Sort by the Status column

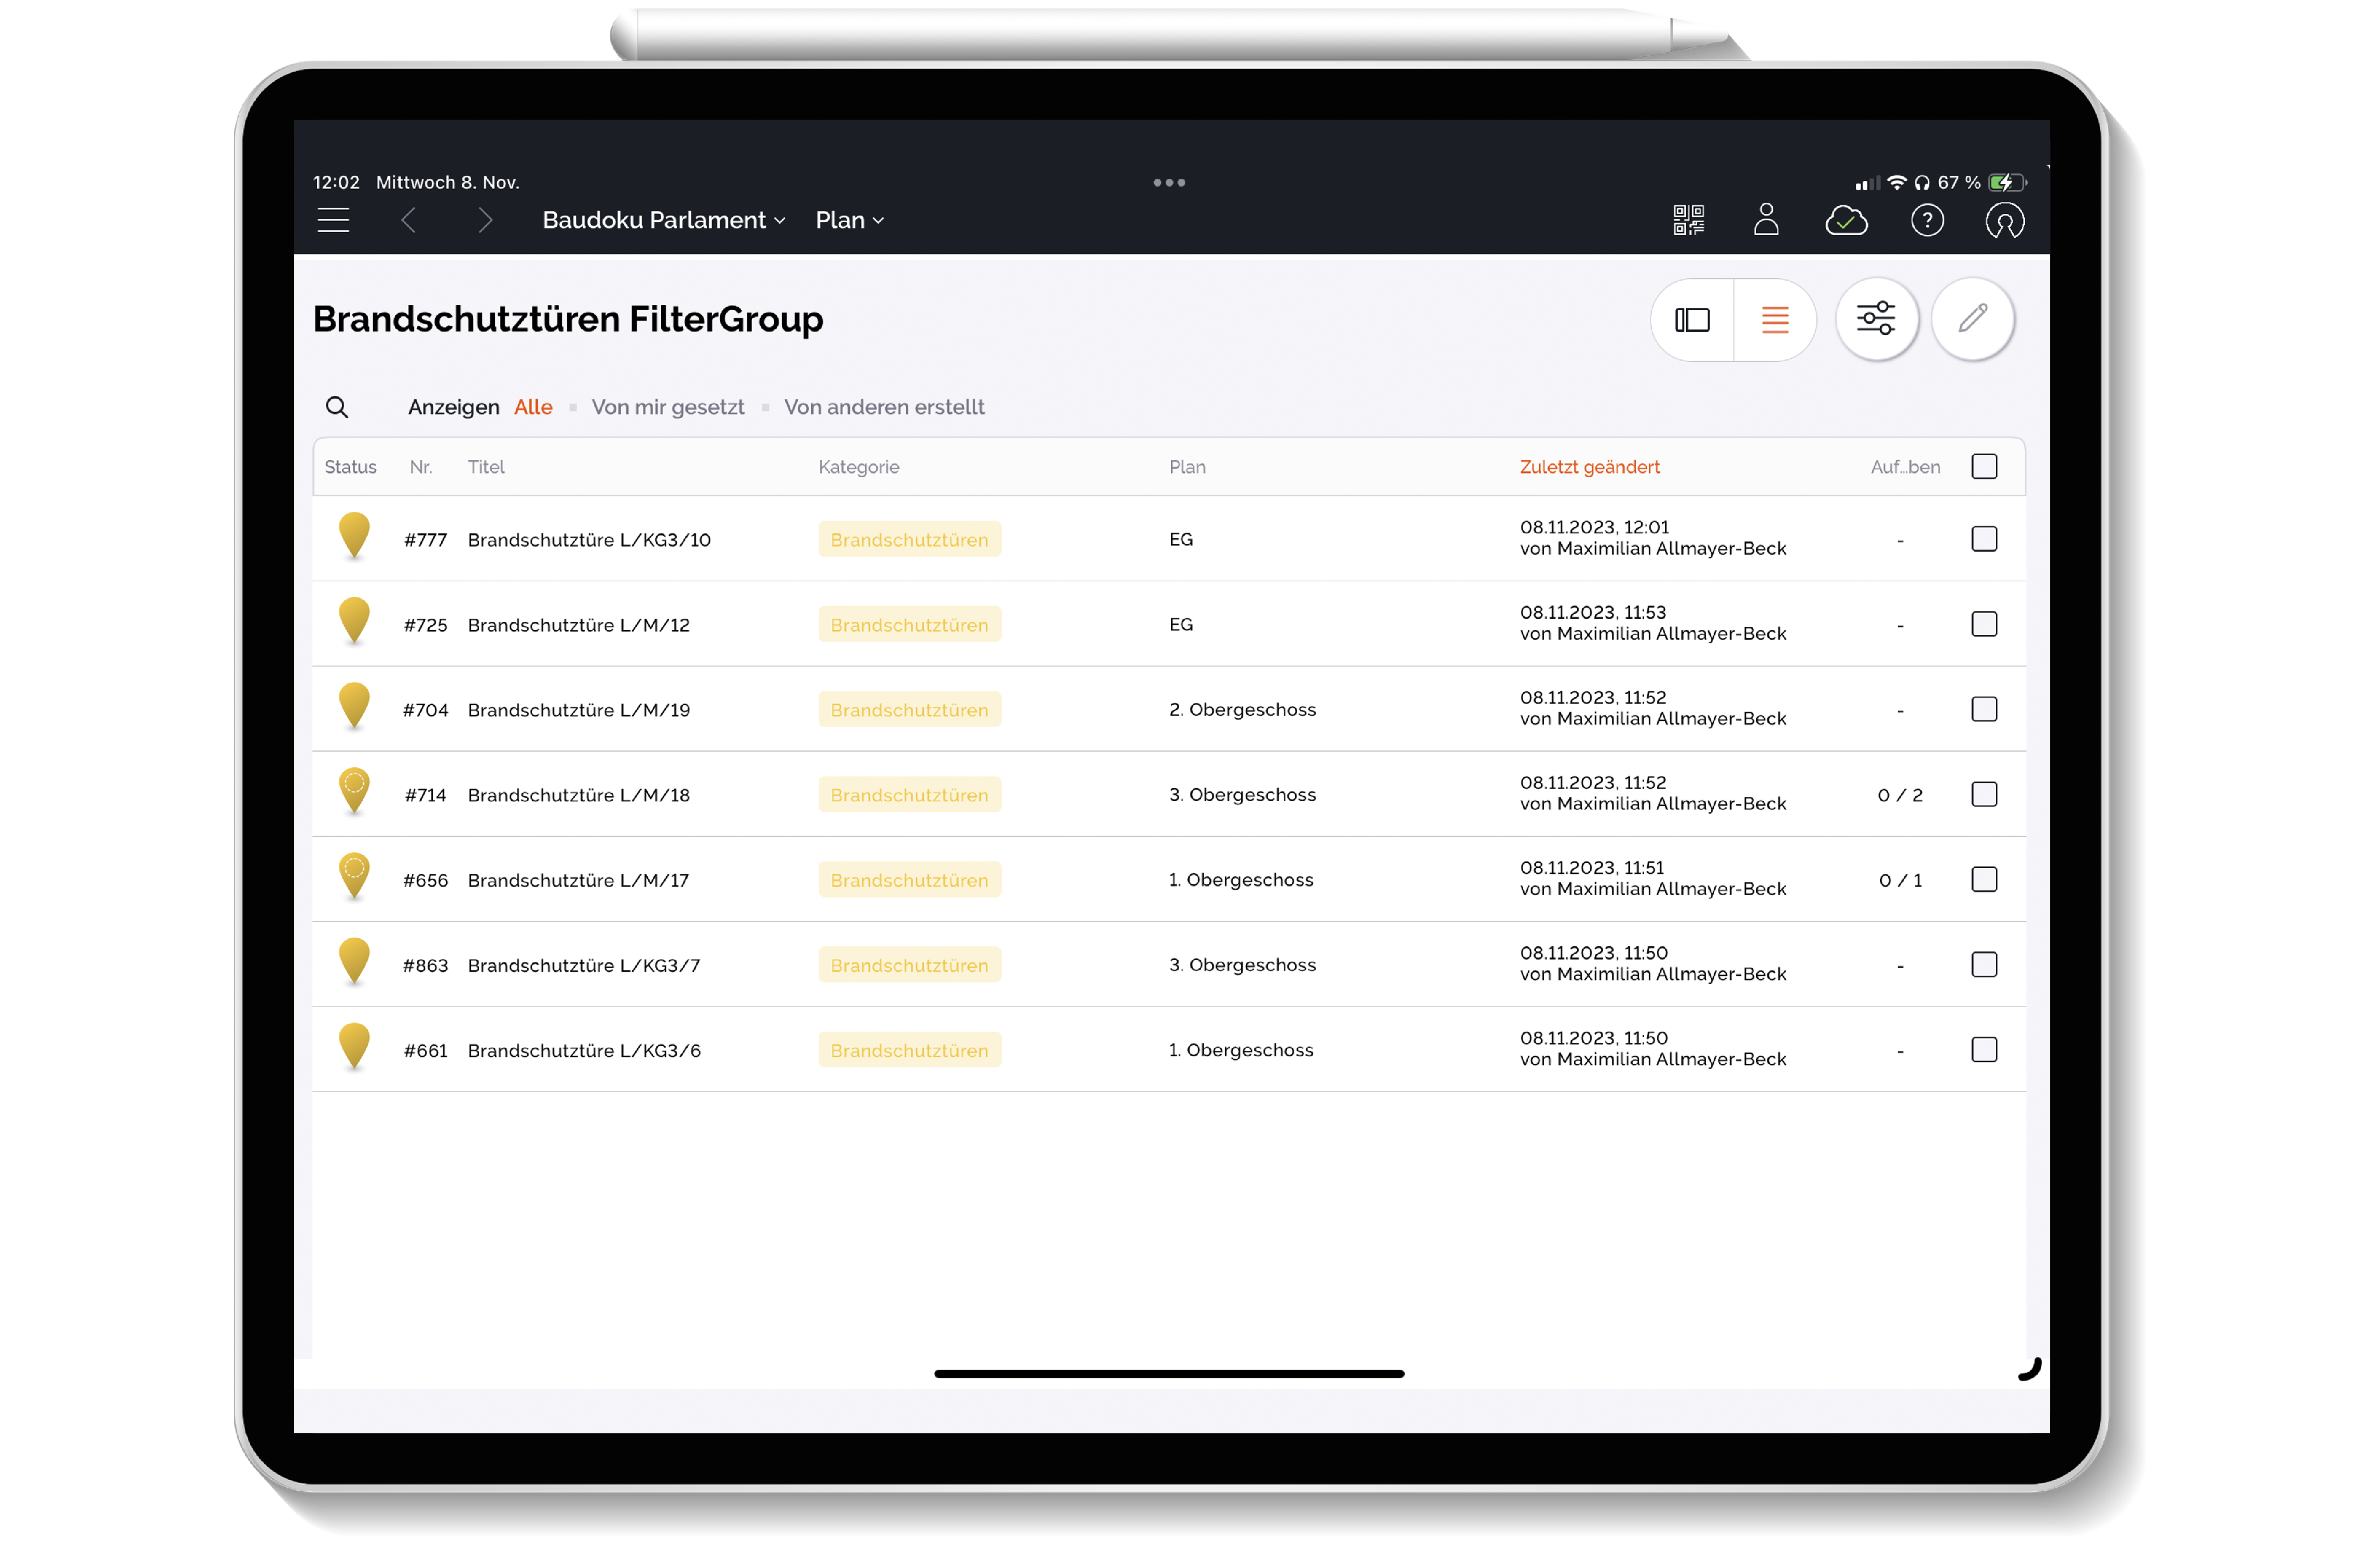[x=350, y=467]
